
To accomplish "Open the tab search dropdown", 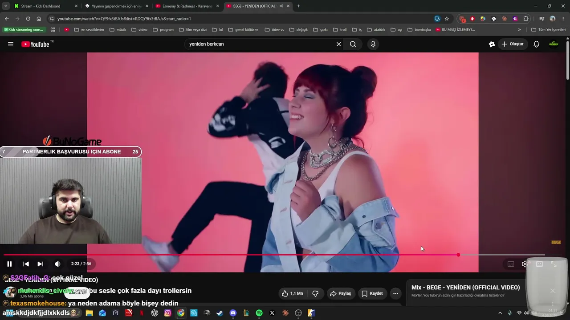I will tap(6, 6).
